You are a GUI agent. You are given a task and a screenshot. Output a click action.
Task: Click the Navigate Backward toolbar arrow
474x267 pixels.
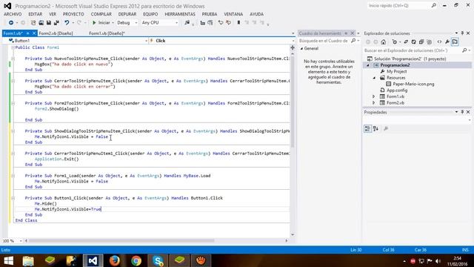tap(11, 23)
